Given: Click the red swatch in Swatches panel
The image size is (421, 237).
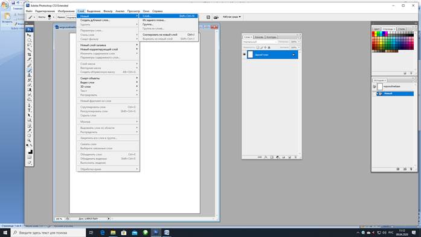Looking at the screenshot, I should (x=373, y=33).
